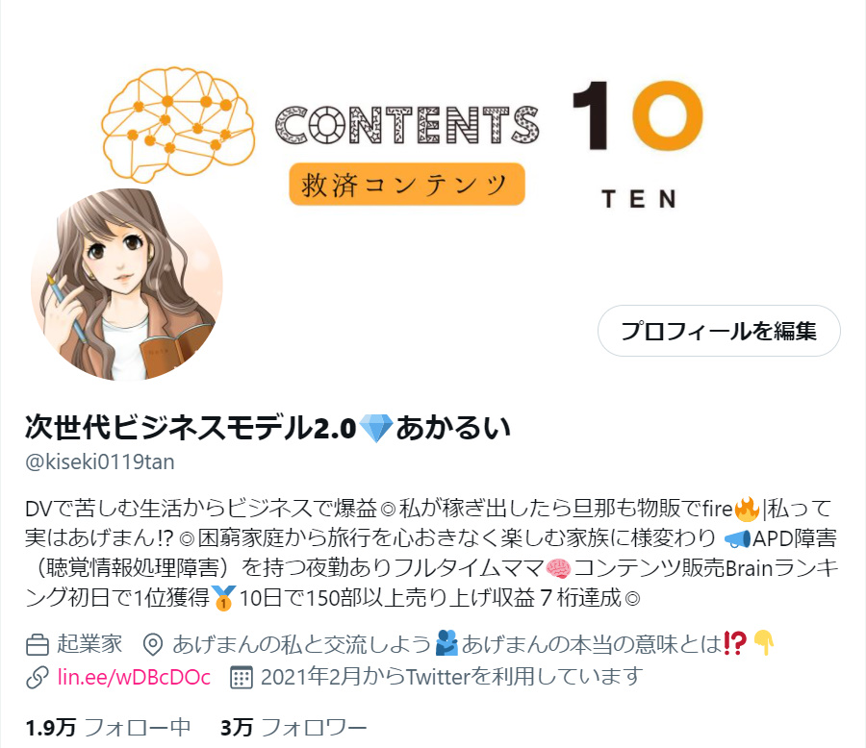Click the @kiseki0119tan handle text
This screenshot has width=866, height=748.
pyautogui.click(x=100, y=461)
